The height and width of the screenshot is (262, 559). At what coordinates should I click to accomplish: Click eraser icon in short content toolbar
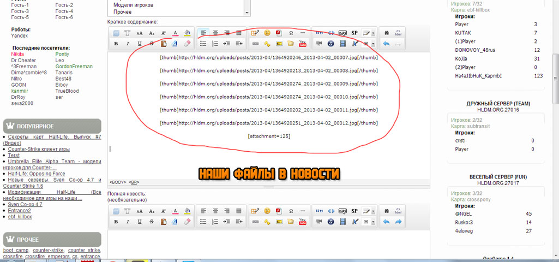click(187, 44)
